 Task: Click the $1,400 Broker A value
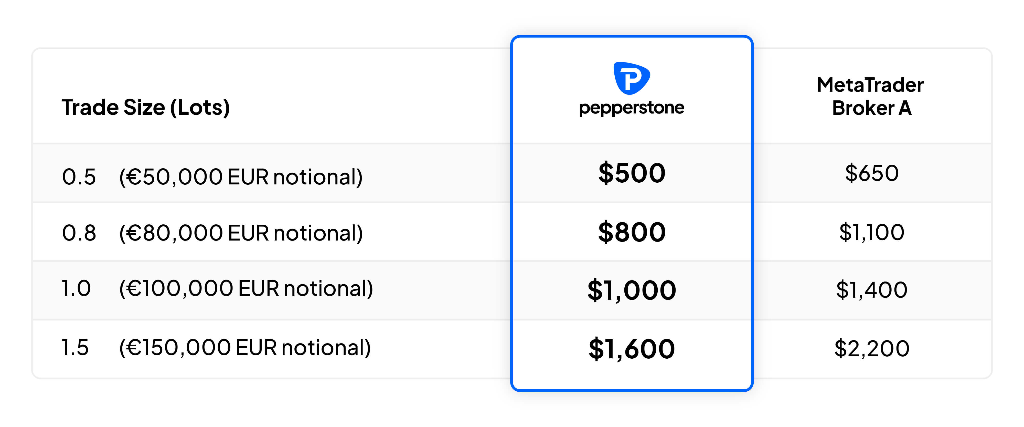[x=872, y=289]
